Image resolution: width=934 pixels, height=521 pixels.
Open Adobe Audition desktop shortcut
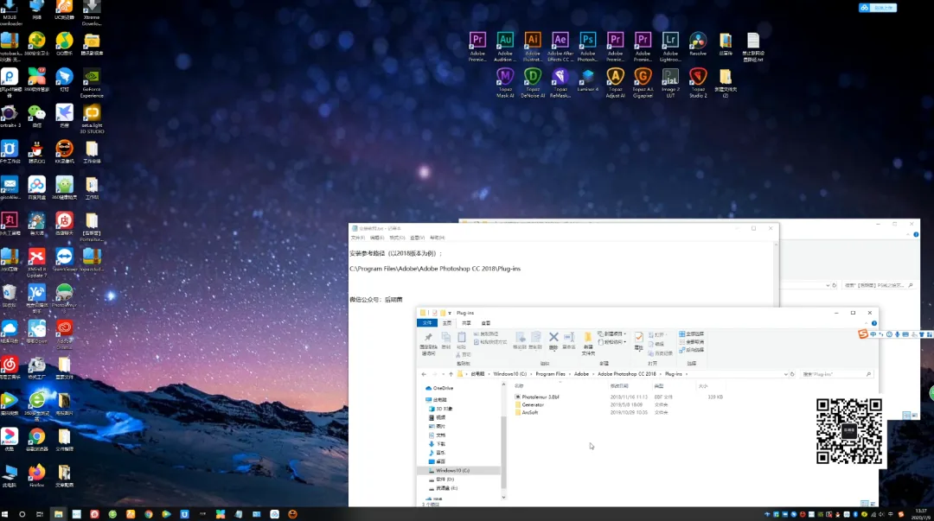click(x=505, y=46)
